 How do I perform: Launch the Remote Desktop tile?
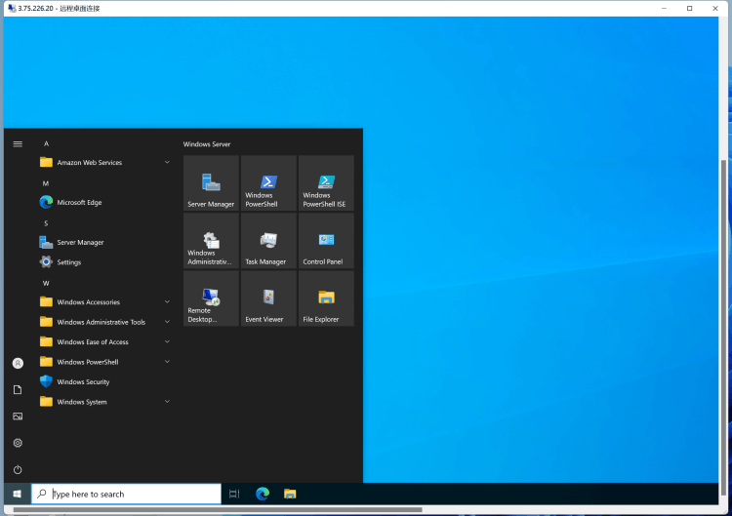211,298
